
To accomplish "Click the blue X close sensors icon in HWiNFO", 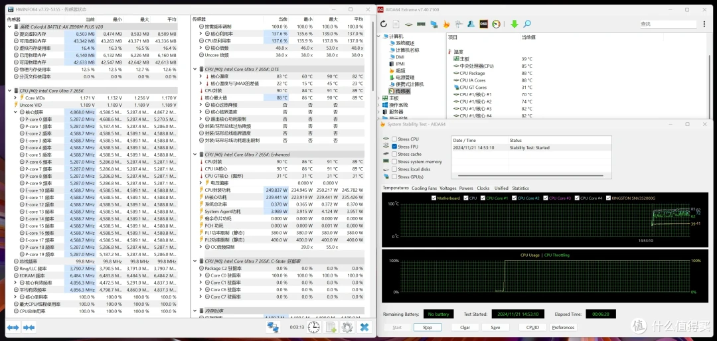I will [x=364, y=327].
